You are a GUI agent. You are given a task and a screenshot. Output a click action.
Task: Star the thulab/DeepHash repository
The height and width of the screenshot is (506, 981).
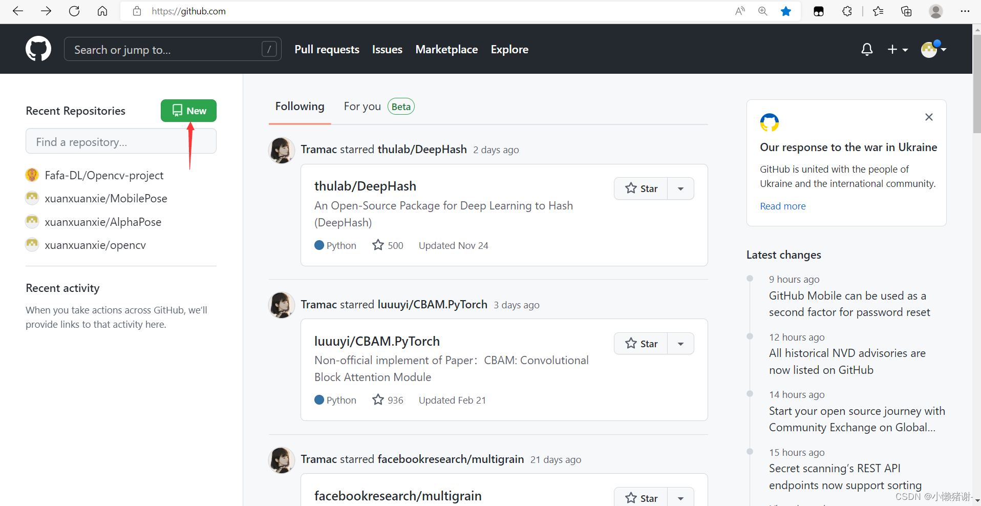click(641, 188)
